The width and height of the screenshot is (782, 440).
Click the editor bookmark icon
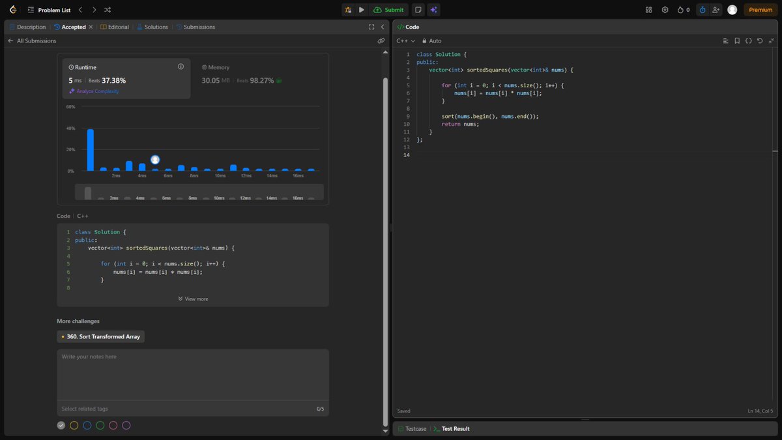[x=737, y=40]
